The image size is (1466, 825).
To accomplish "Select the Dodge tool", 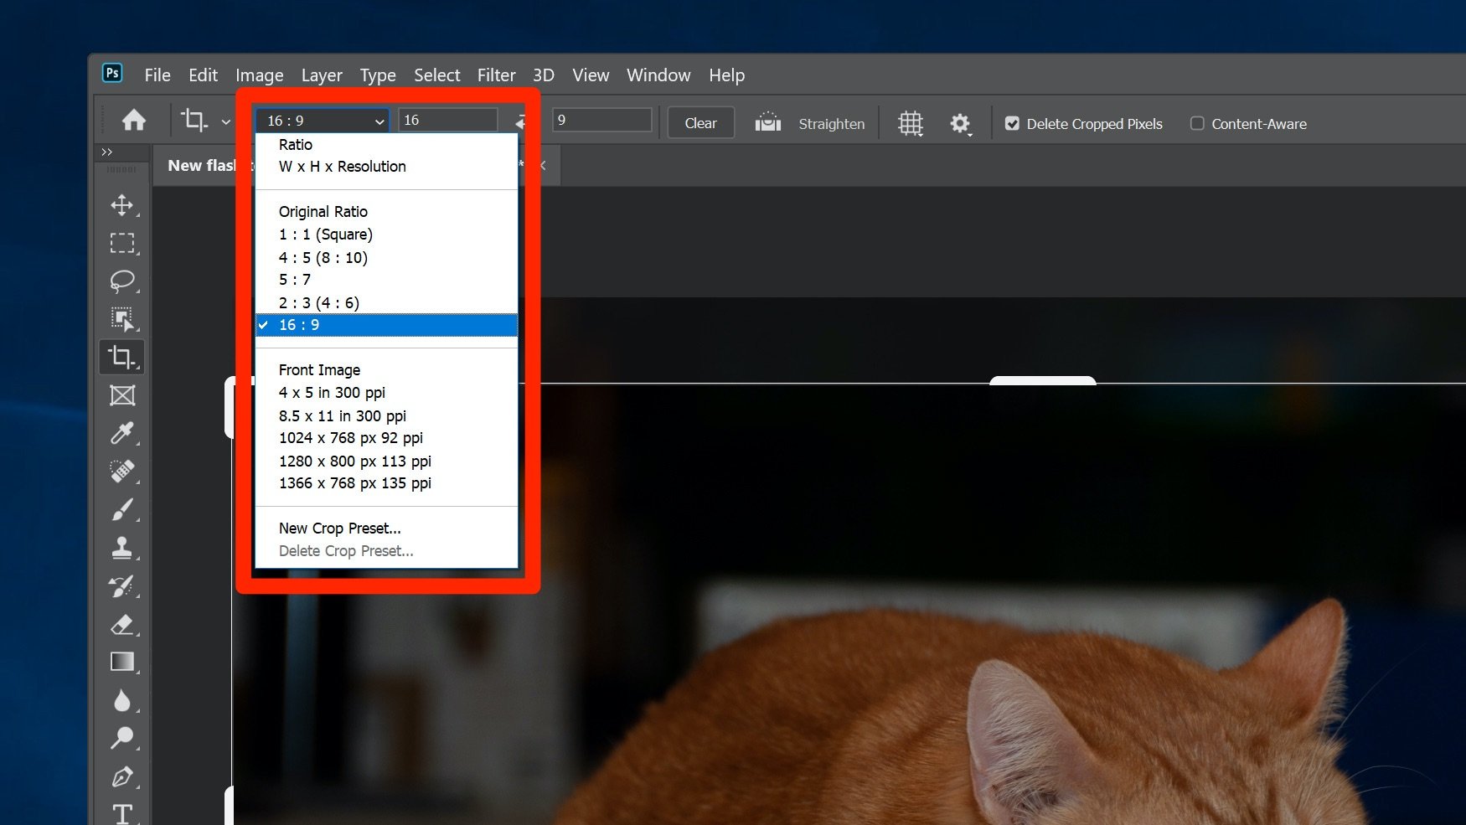I will point(122,738).
